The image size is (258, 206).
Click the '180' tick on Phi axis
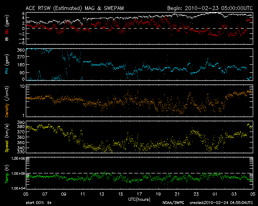click(x=21, y=65)
